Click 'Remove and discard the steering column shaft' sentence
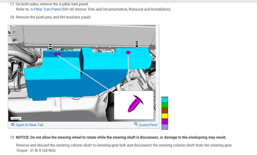 point(124,145)
